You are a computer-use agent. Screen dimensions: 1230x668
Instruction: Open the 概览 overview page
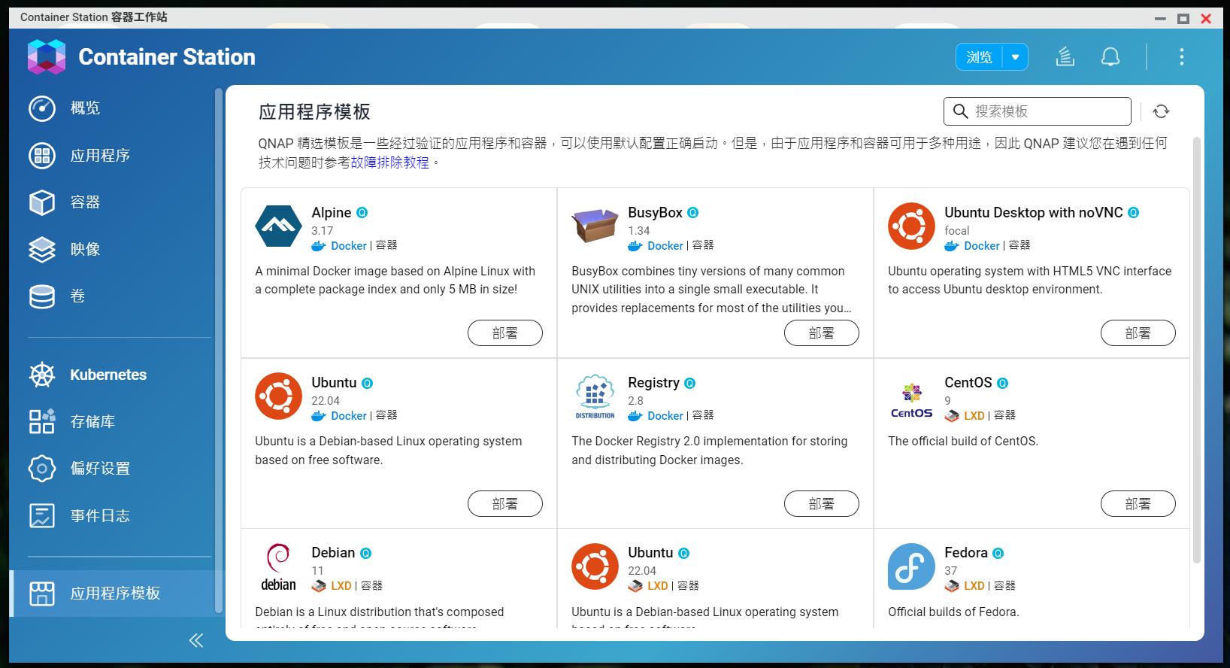tap(85, 108)
